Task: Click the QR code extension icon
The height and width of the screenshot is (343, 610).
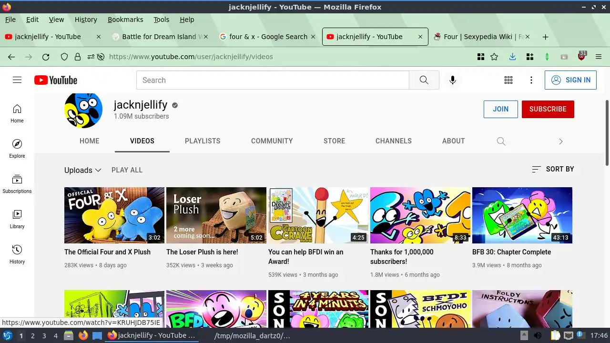Action: point(481,57)
